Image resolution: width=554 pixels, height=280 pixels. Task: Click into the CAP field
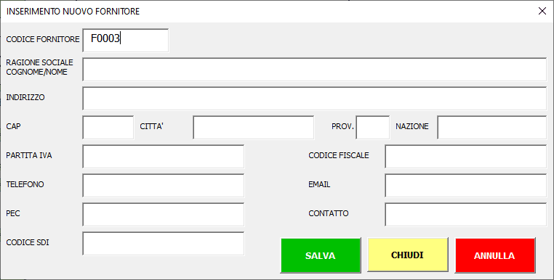108,127
